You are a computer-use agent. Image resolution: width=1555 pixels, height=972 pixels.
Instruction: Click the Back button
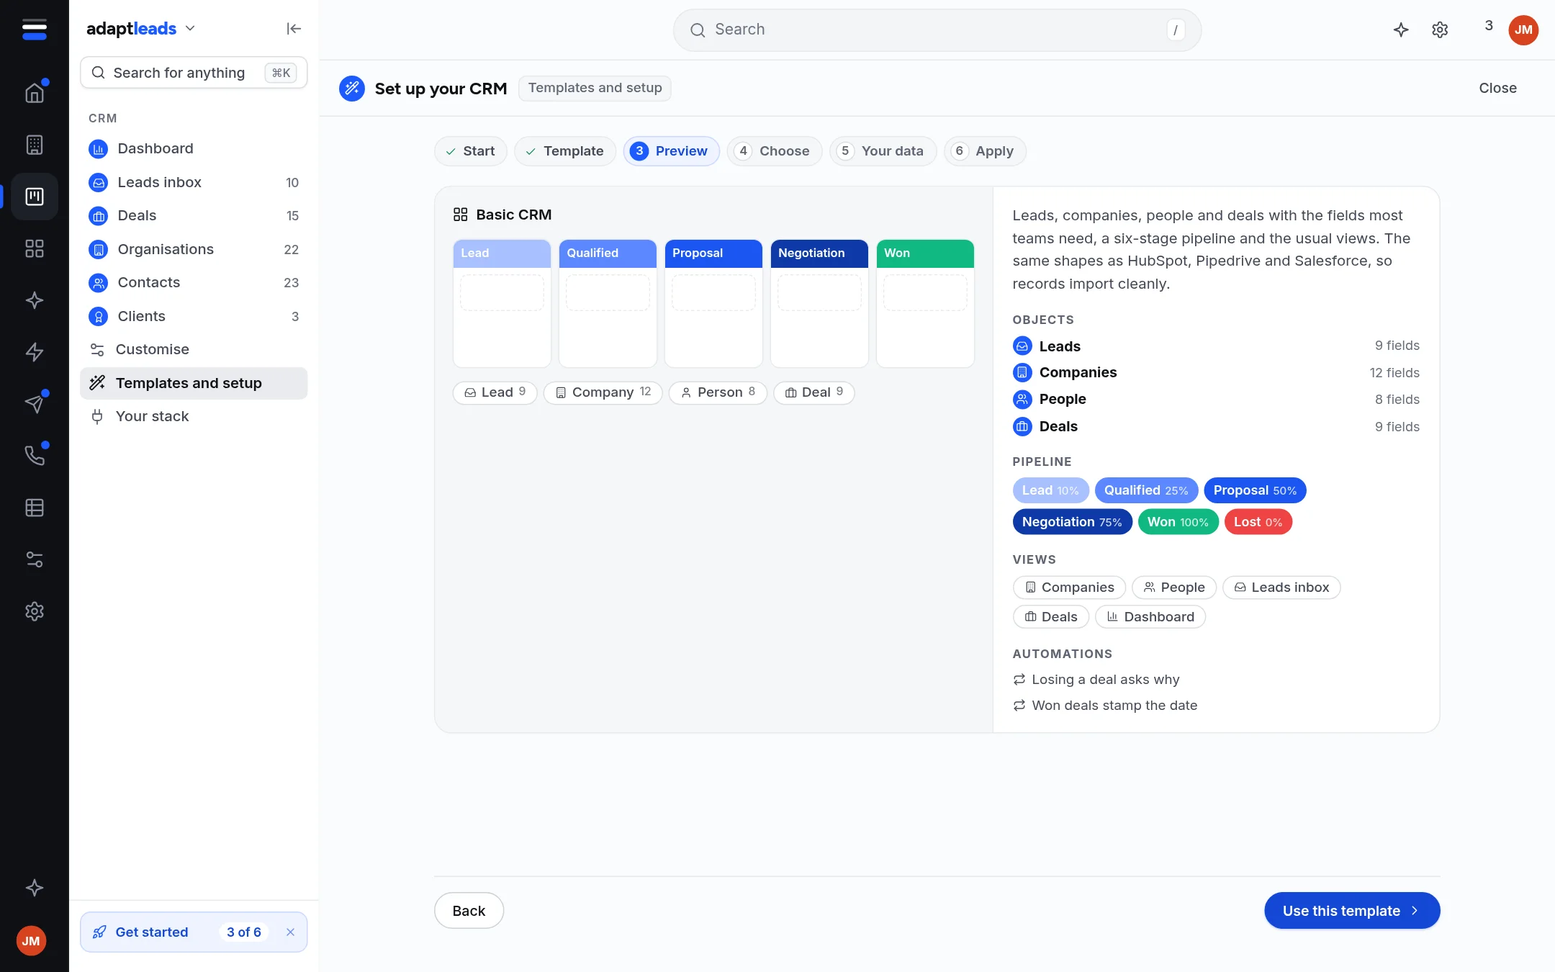pos(469,911)
